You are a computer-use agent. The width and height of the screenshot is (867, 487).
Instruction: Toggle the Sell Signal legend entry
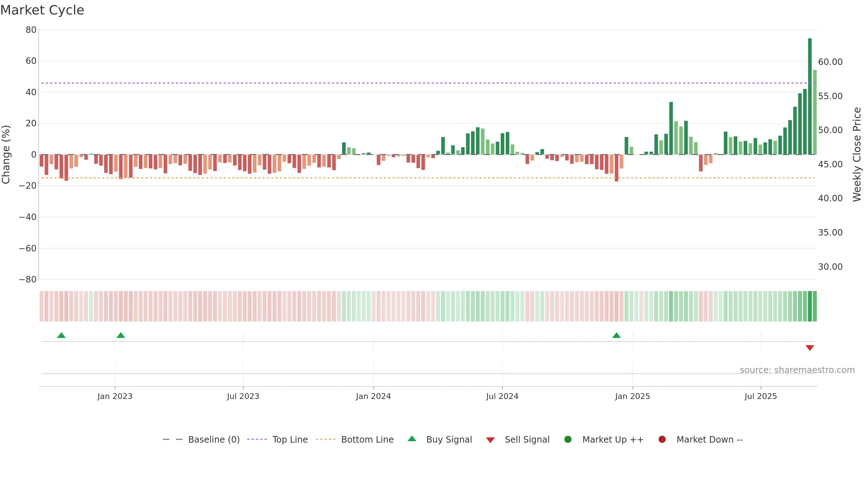(x=518, y=439)
